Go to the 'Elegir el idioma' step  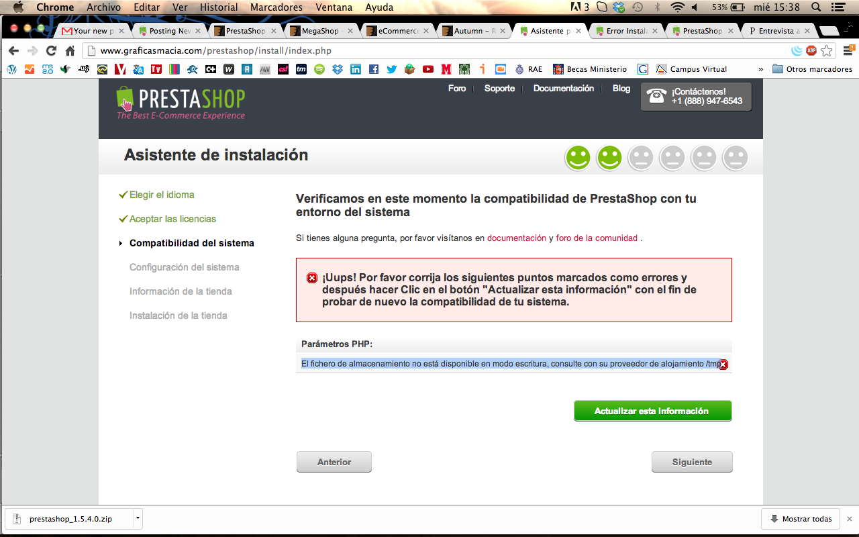162,195
